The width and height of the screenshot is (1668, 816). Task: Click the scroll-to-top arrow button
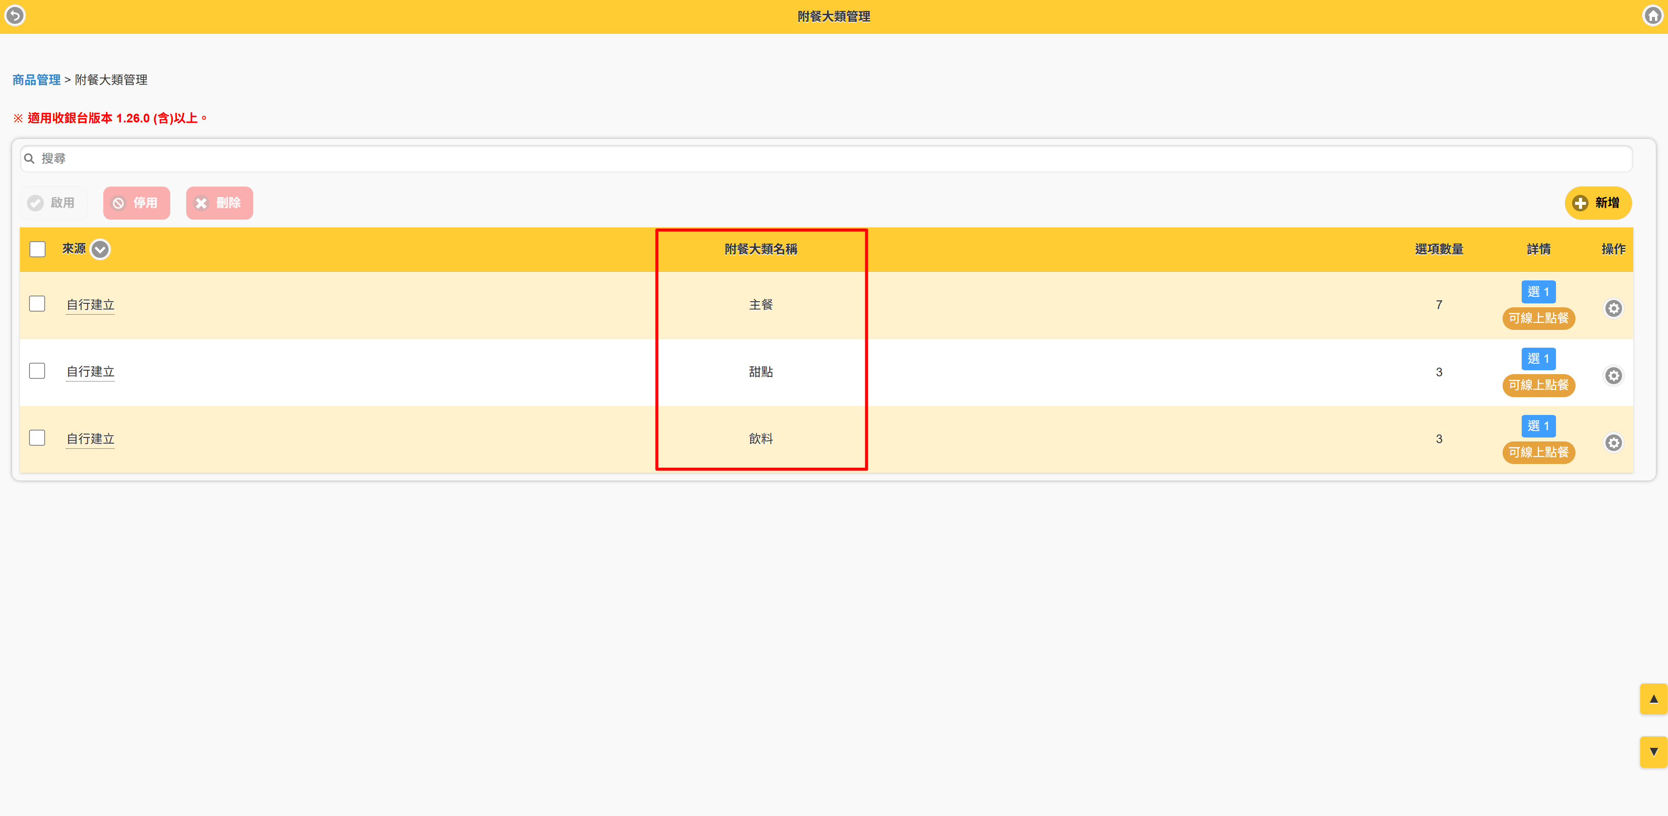(1653, 699)
